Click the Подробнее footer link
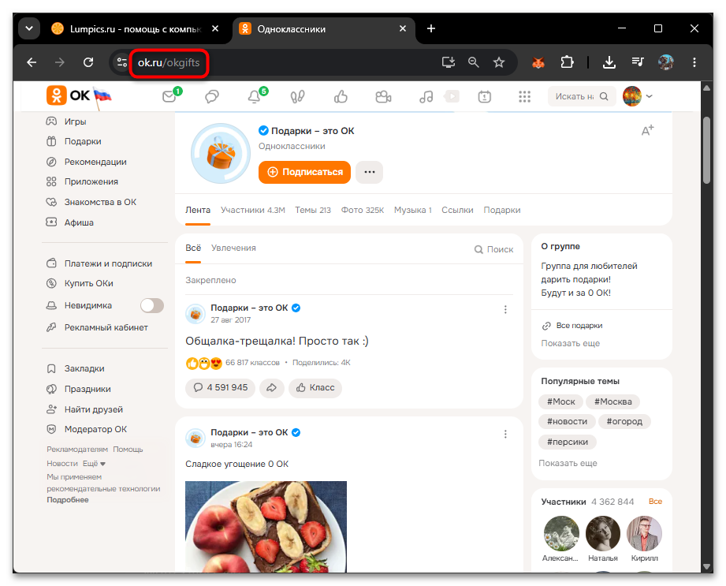Screen dimensions: 726x586 click(68, 500)
